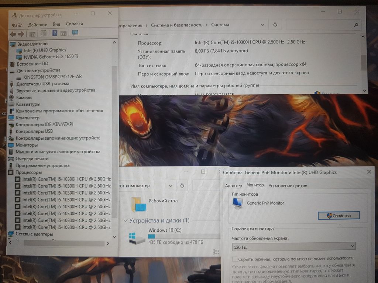Click the refresh icon in Explorer address bar
This screenshot has width=378, height=283.
point(182,186)
